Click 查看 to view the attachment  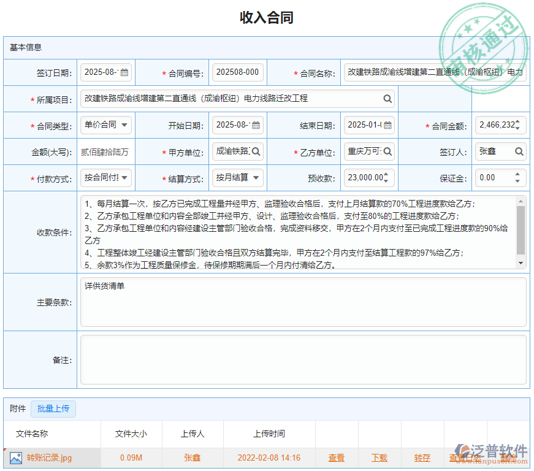(337, 458)
